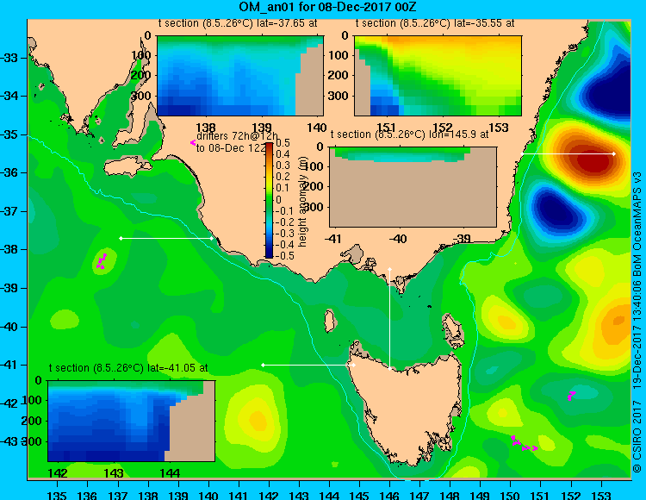Click the magenta drifter track near 150.5E, -43
The width and height of the screenshot is (646, 500).
point(524,443)
